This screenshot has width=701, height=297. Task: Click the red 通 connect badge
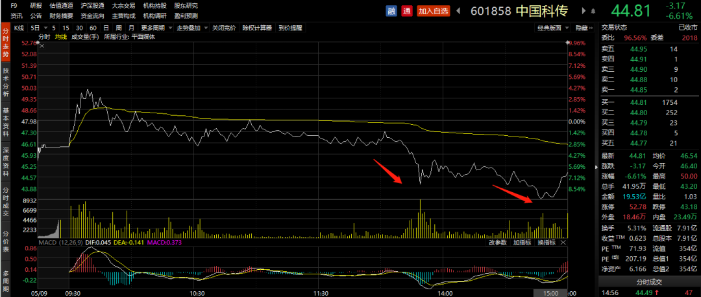407,10
